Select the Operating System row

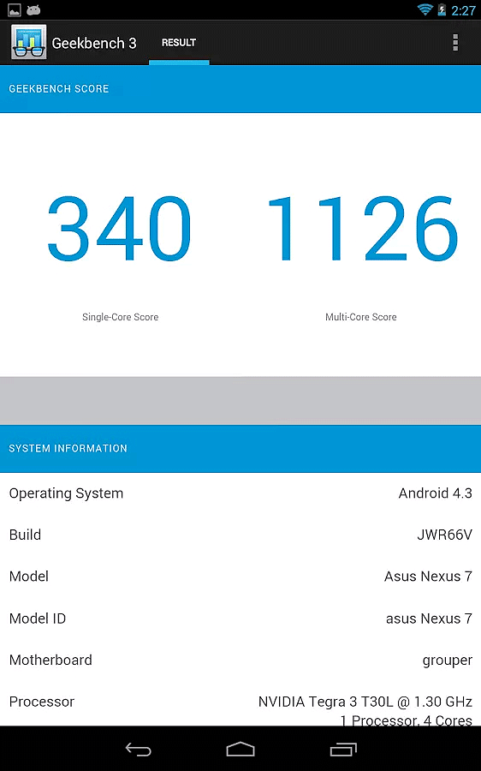240,493
